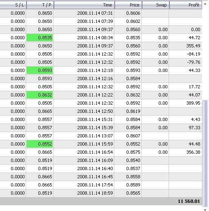Viewport: 209px width, 211px height.
Task: Select the time cell 2008.11.14 13:07
Action: coord(95,136)
